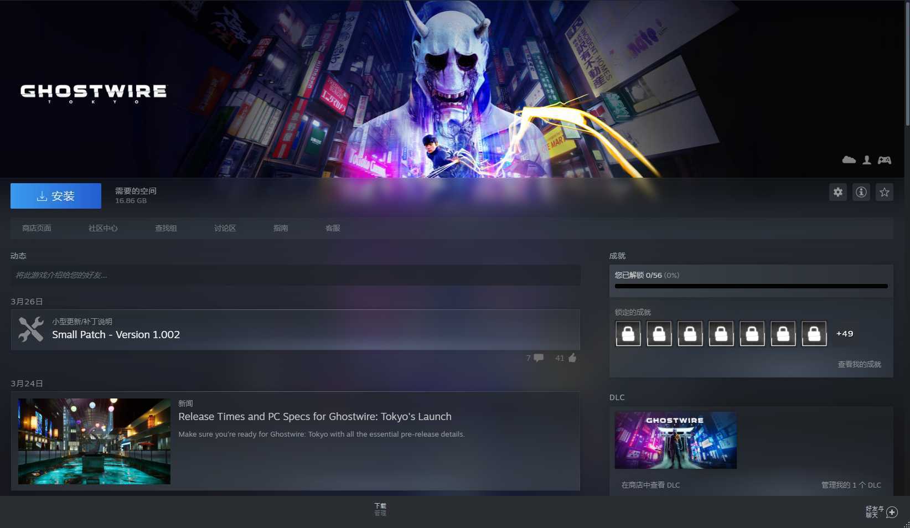
Task: Open the 下载 管理 downloads manager
Action: point(380,509)
